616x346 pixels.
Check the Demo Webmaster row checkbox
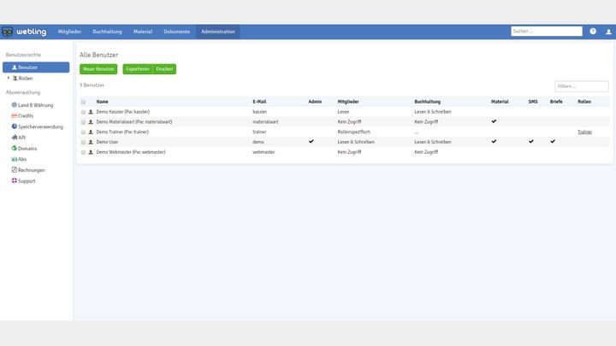(x=83, y=152)
